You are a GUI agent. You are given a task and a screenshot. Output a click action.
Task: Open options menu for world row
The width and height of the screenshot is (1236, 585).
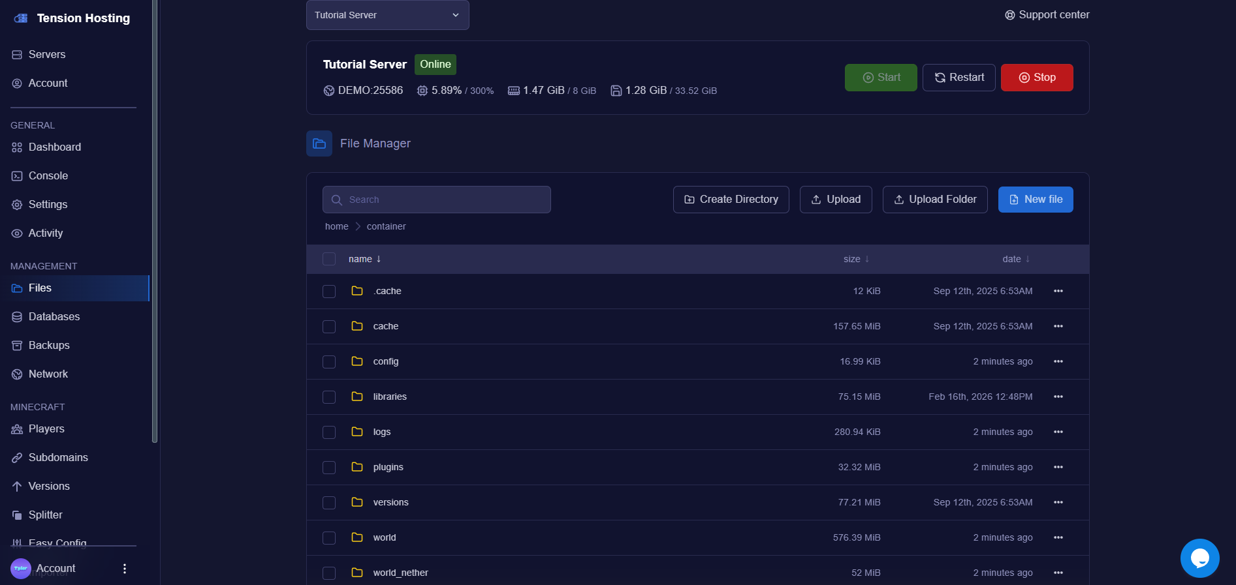coord(1058,537)
